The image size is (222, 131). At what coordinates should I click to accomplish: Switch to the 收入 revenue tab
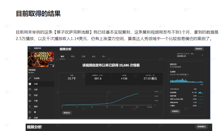point(104,56)
